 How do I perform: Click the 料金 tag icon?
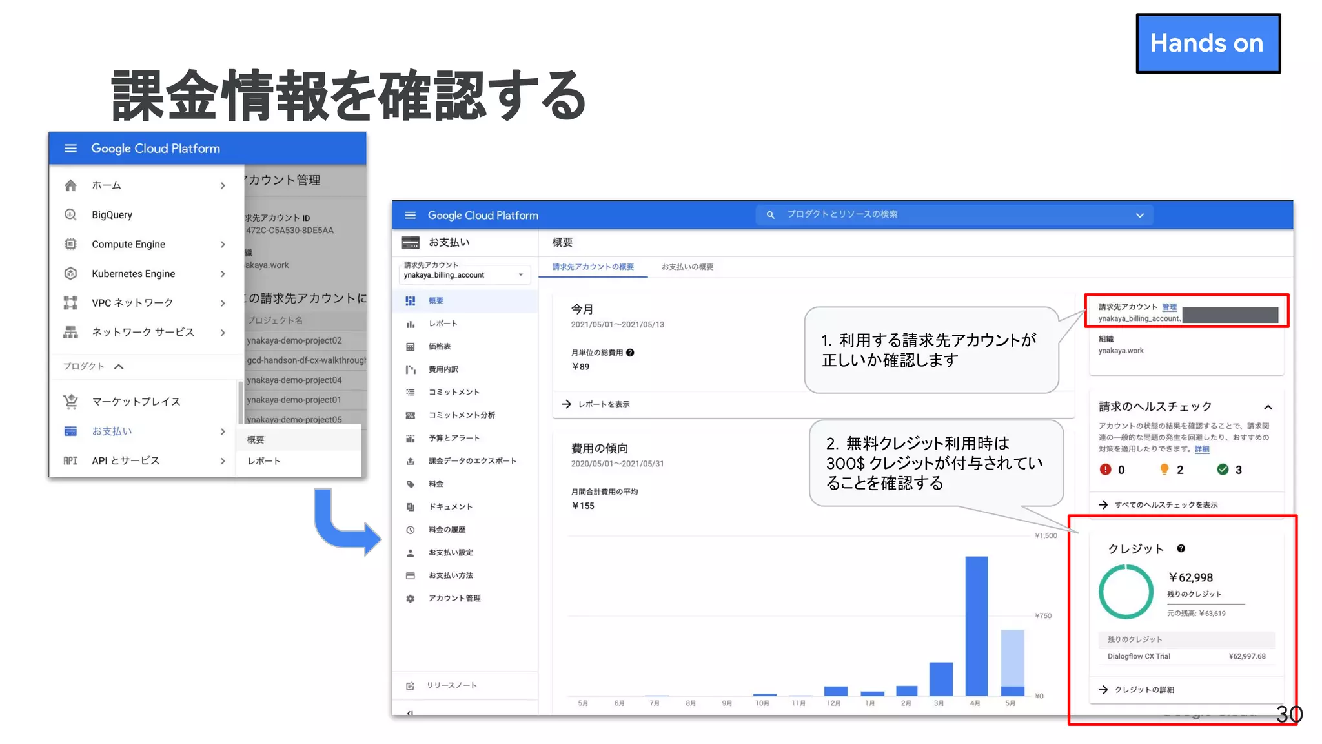click(x=410, y=484)
